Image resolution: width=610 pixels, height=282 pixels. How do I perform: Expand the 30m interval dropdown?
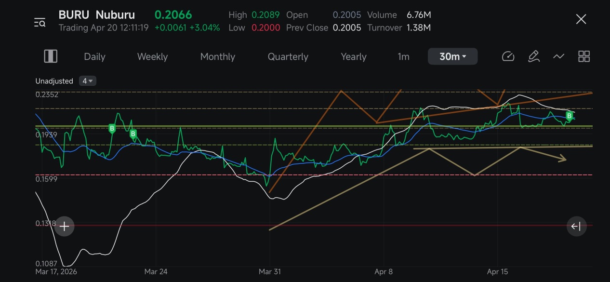pyautogui.click(x=453, y=56)
